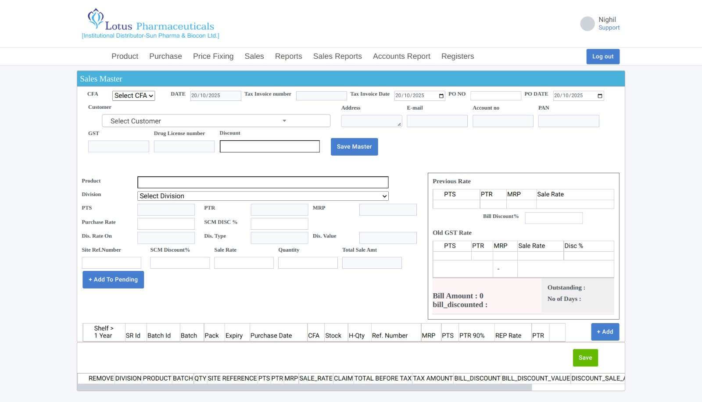Focus the Product input field

coord(263,182)
